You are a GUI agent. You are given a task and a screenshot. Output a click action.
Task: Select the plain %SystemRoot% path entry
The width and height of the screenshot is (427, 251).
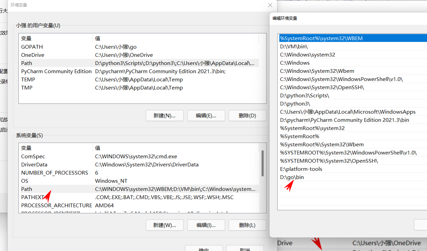coord(353,136)
